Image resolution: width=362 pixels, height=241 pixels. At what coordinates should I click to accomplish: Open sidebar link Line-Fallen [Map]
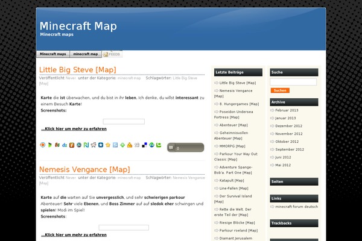pos(233,189)
